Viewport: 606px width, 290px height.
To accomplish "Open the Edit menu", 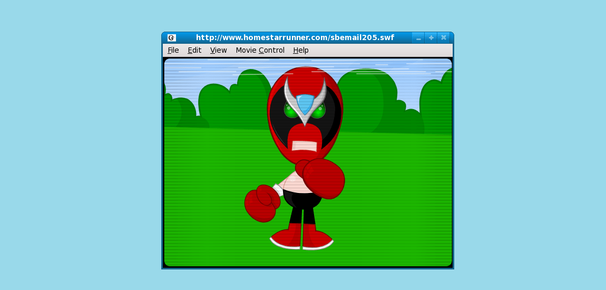I will click(194, 50).
